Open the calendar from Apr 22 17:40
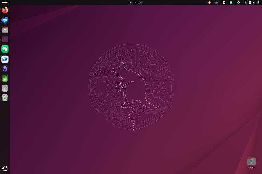Viewport: 262px width, 174px height. [136, 2]
